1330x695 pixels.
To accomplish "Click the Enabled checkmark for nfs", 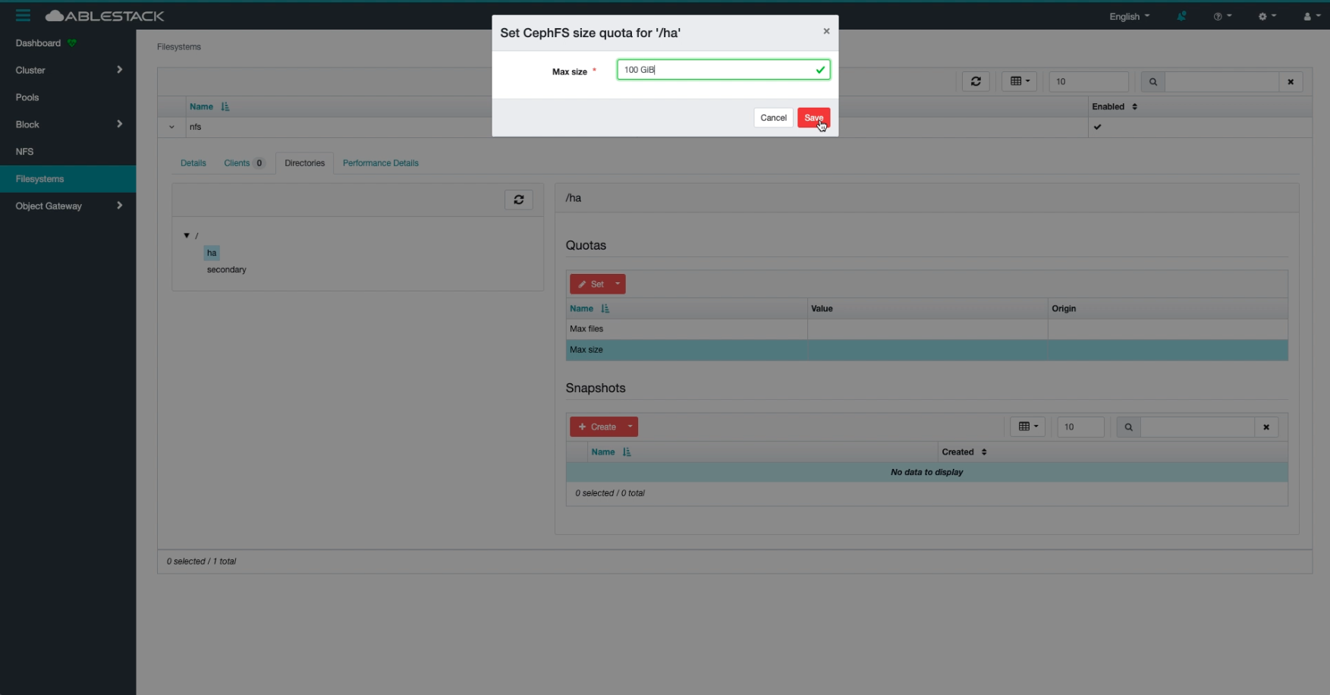I will pos(1097,127).
